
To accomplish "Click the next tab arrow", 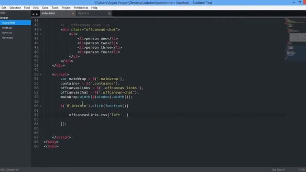I will click(x=37, y=14).
